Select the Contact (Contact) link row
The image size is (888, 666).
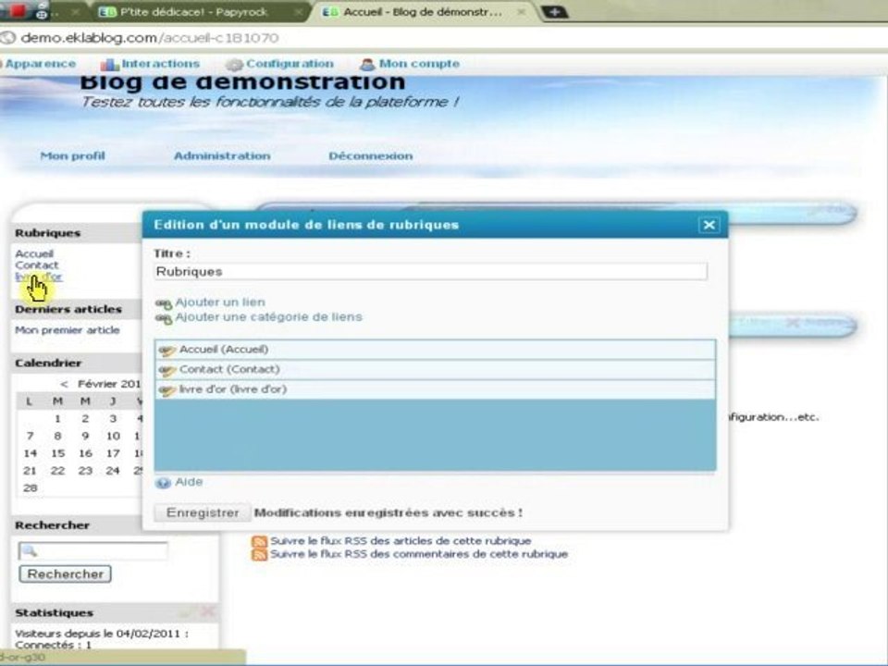coord(435,369)
